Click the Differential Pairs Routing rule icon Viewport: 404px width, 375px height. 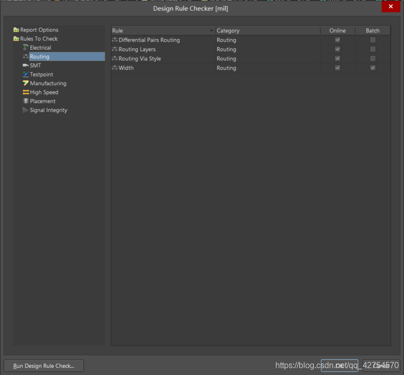click(114, 40)
